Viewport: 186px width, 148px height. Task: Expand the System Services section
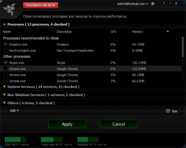click(x=4, y=86)
